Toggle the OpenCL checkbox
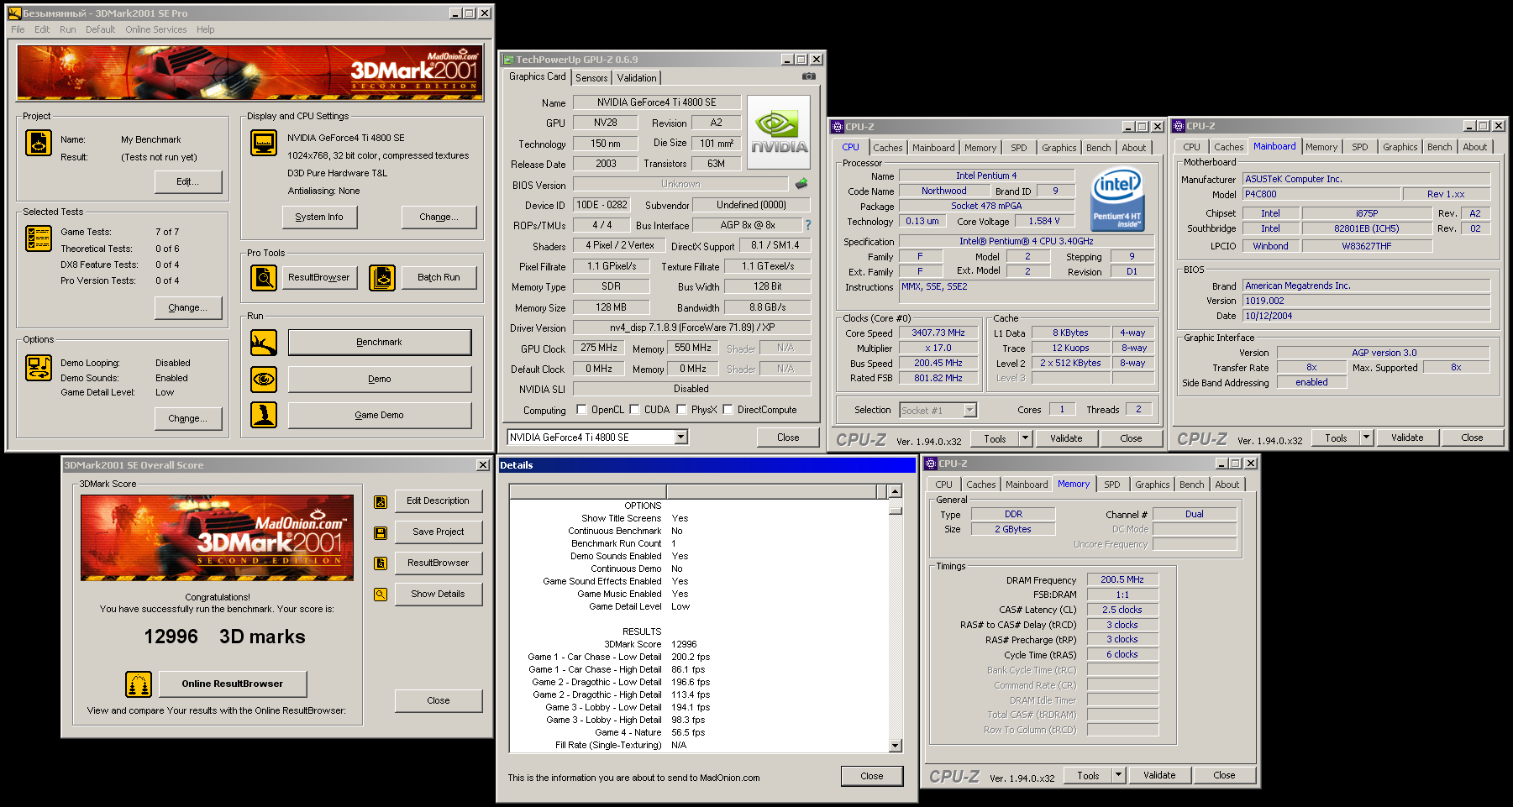 pyautogui.click(x=581, y=410)
